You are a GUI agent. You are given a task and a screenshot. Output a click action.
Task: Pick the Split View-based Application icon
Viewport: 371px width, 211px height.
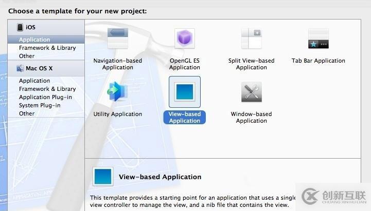[x=252, y=39]
